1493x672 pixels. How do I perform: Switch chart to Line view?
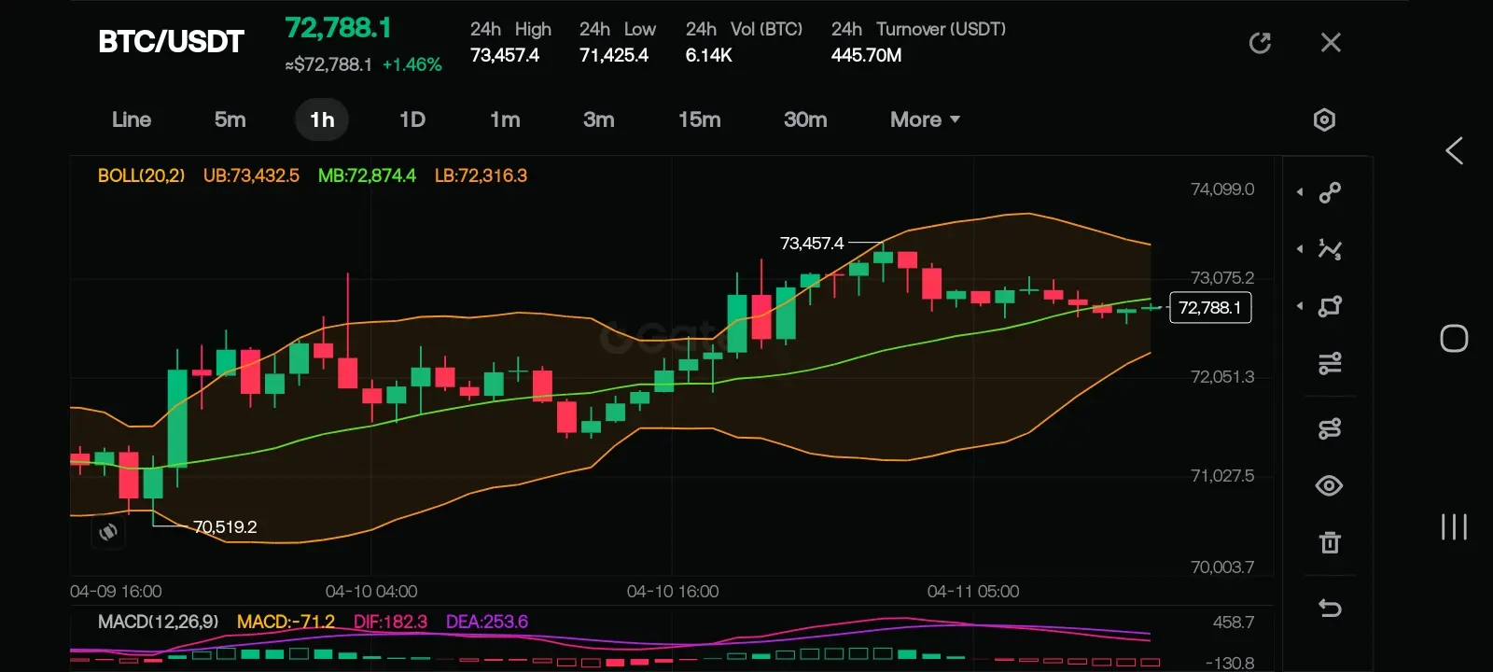[132, 119]
